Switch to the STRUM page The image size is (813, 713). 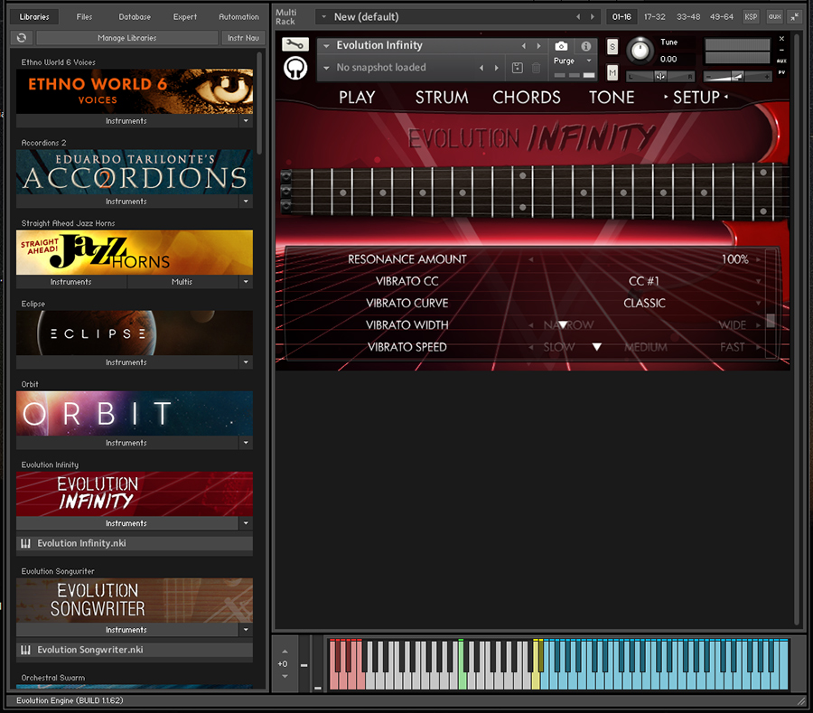tap(442, 98)
